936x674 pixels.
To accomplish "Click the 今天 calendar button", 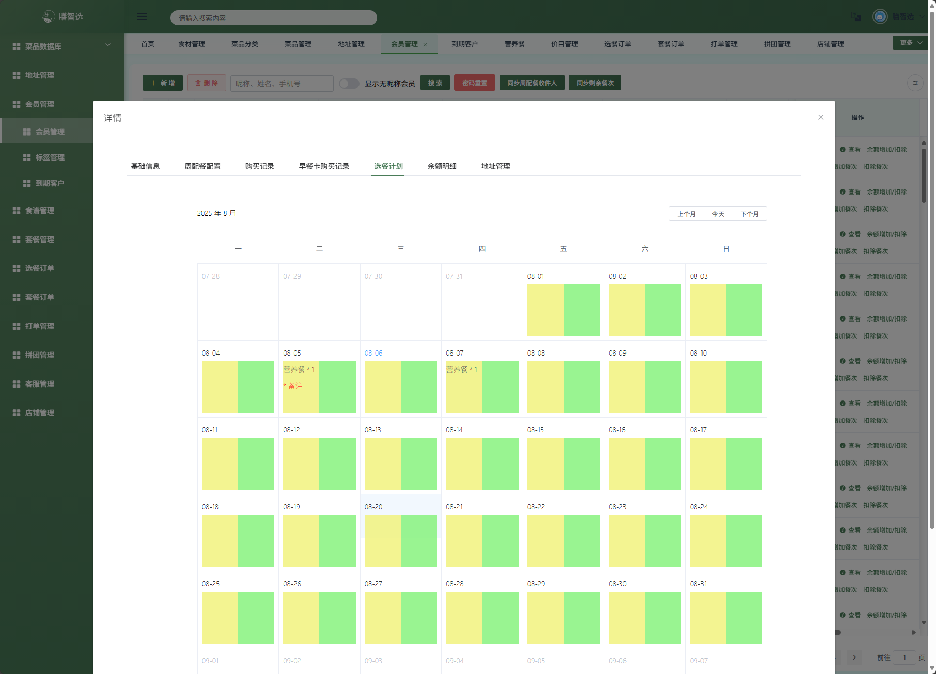I will tap(717, 214).
